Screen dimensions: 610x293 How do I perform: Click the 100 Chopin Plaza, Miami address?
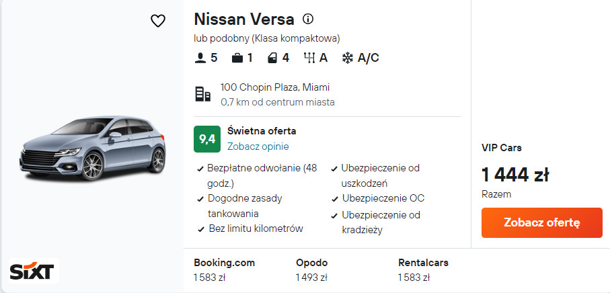[275, 87]
